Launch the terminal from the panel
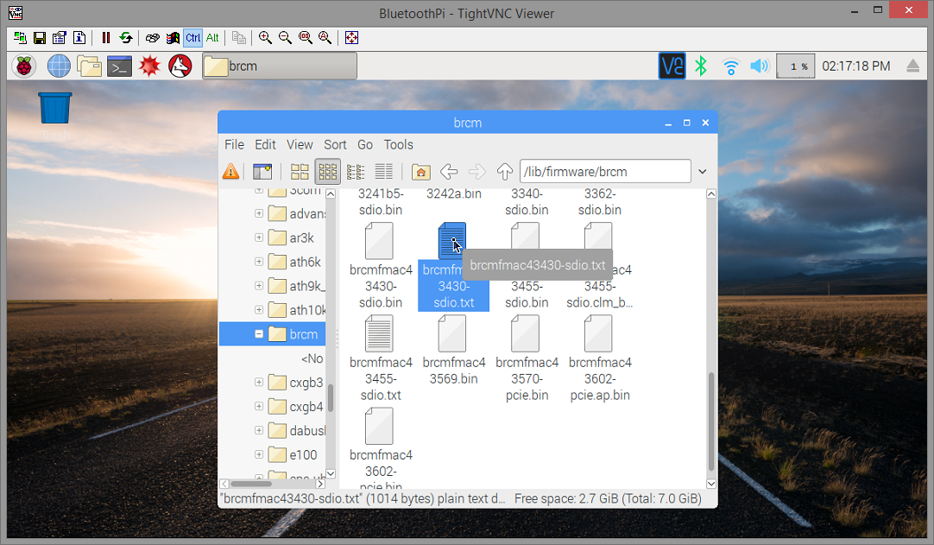 pos(119,67)
